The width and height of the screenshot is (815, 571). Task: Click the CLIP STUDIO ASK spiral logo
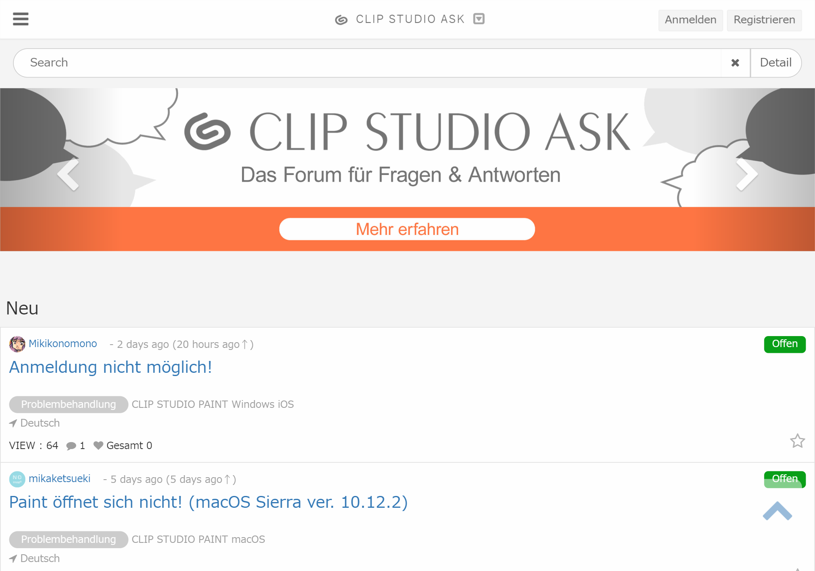coord(341,19)
